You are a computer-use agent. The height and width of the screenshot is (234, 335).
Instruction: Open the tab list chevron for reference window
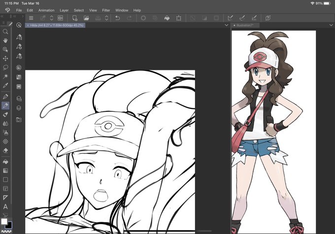coord(331,25)
